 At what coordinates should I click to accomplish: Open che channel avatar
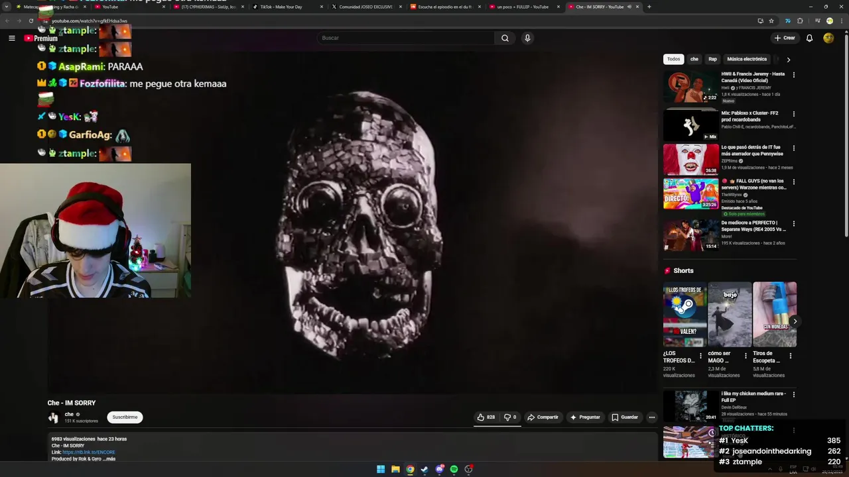pos(53,417)
